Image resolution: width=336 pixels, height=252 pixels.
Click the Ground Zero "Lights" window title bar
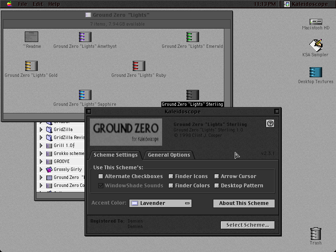point(117,15)
